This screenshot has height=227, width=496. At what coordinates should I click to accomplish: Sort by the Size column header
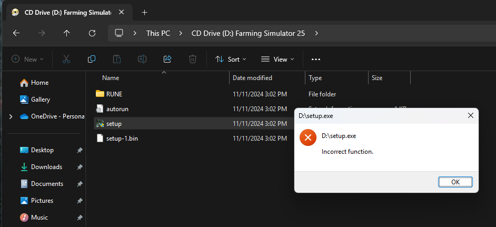point(377,78)
